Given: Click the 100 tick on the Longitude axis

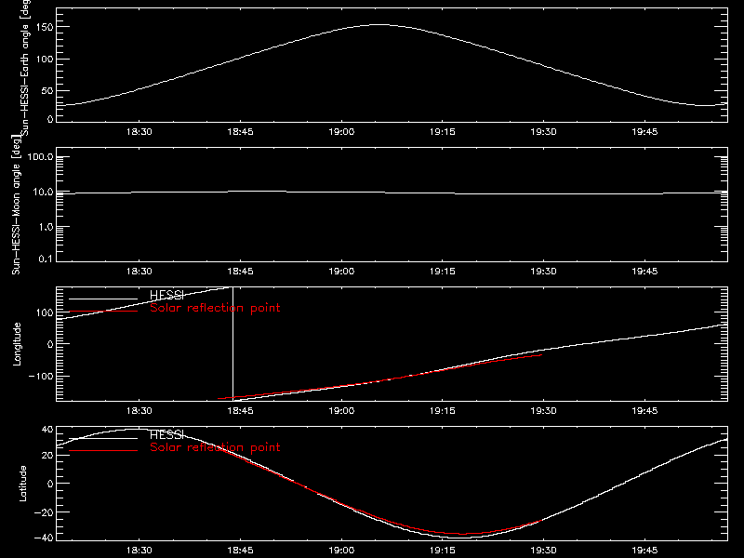Looking at the screenshot, I should tap(44, 312).
